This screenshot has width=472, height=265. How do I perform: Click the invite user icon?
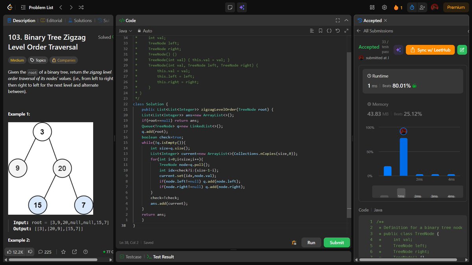click(422, 7)
